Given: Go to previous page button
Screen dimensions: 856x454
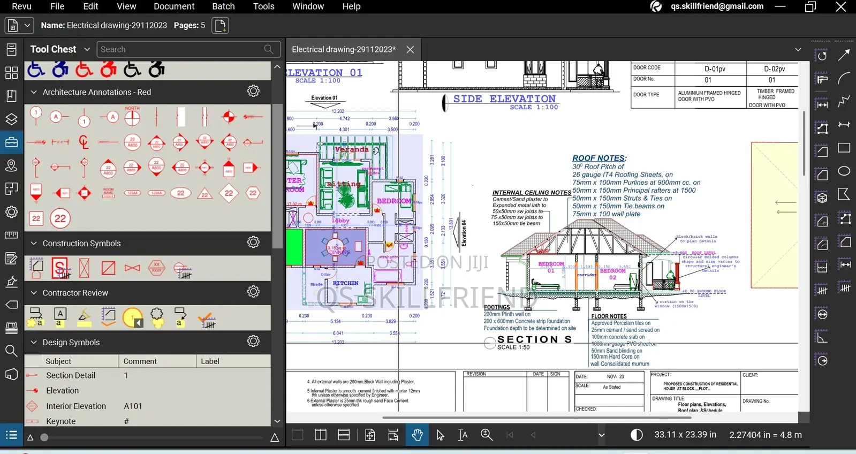Looking at the screenshot, I should pos(533,435).
